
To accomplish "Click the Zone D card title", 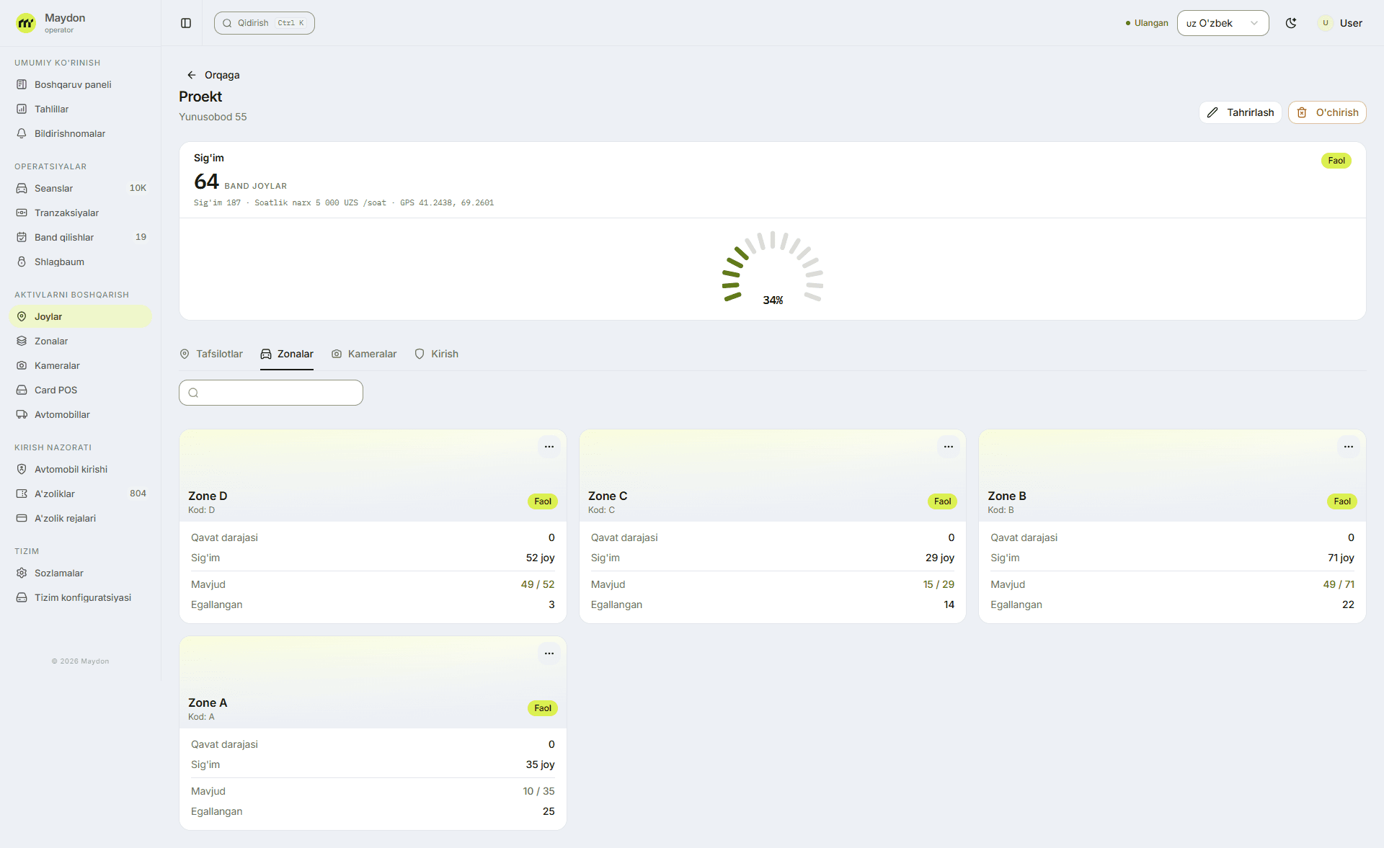I will [208, 496].
